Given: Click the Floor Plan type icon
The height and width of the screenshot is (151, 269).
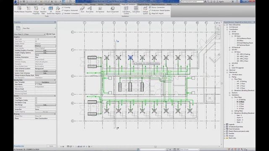Looking at the screenshot, I should tap(18, 28).
